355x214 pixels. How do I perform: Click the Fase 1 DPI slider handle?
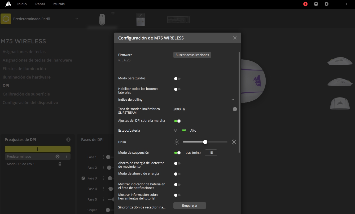click(108, 157)
